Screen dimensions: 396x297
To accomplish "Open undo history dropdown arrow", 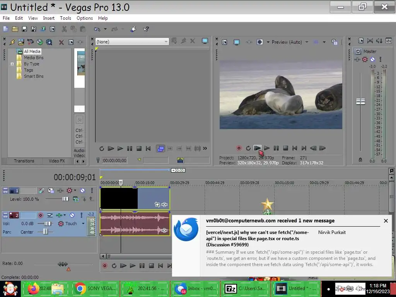I will coord(105,29).
